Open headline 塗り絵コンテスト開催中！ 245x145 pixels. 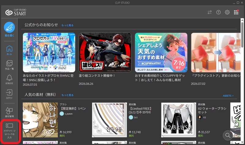click(97, 76)
